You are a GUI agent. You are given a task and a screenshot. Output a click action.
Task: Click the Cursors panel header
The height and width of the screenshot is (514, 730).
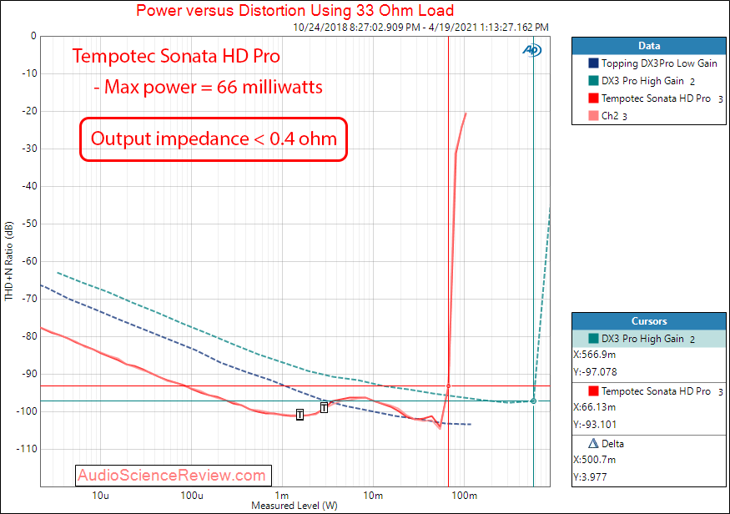(648, 320)
